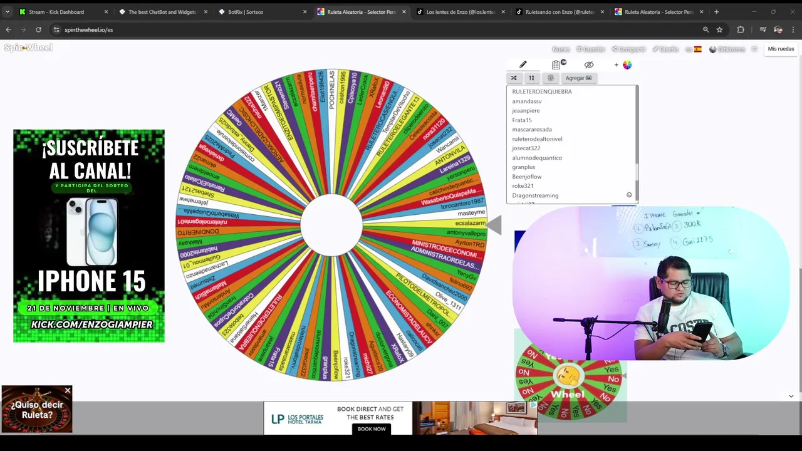Click the jeaanpiere entry line
Screen dimensions: 802x451
point(526,110)
